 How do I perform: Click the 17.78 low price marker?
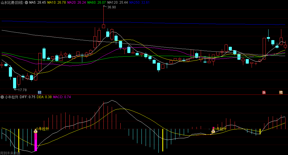[x=22, y=90]
